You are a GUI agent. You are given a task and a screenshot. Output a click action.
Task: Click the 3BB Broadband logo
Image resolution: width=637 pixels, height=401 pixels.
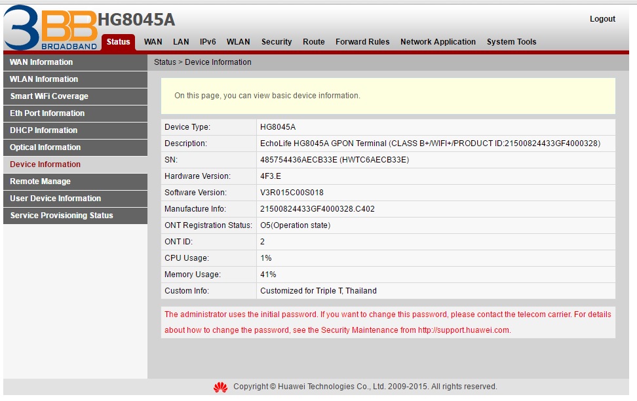point(50,28)
